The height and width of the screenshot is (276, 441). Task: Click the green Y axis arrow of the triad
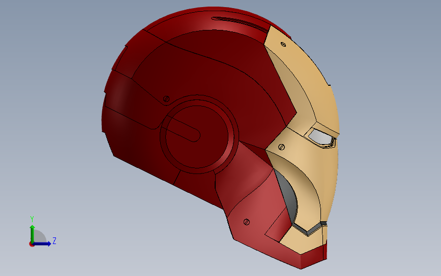[x=33, y=233]
